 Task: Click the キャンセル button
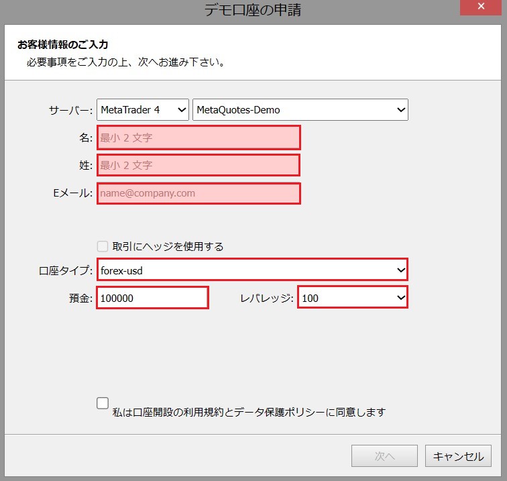(x=458, y=456)
